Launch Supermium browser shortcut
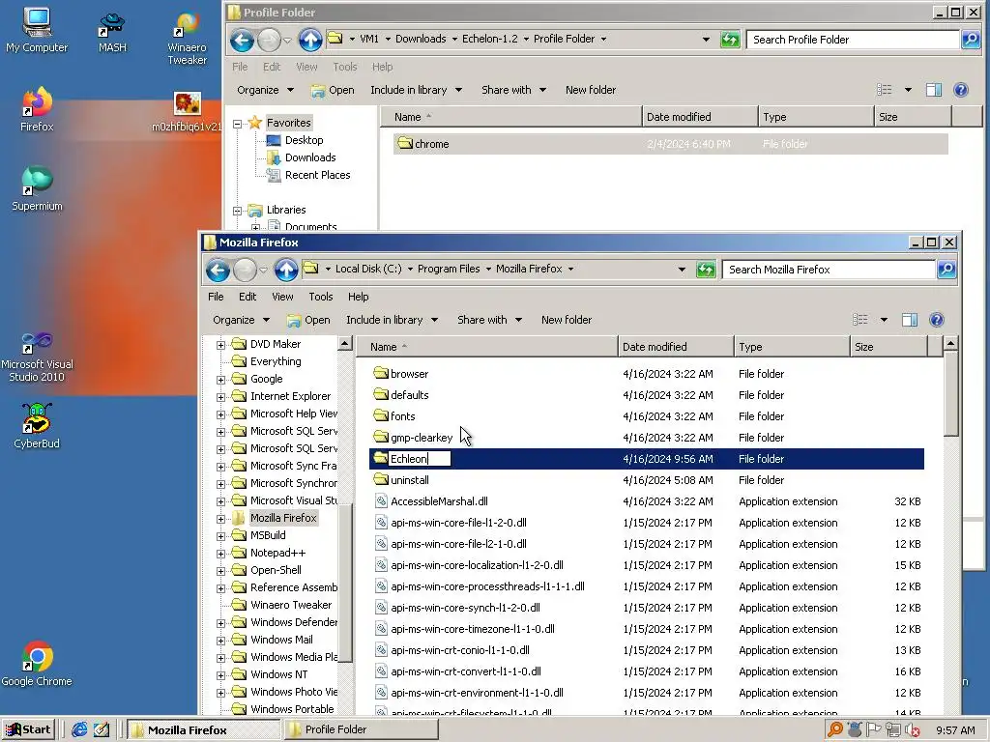 click(37, 188)
